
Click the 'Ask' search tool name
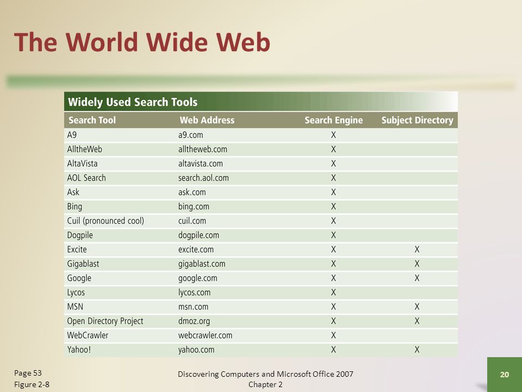(x=73, y=192)
